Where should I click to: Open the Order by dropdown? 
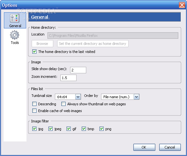click(120, 97)
